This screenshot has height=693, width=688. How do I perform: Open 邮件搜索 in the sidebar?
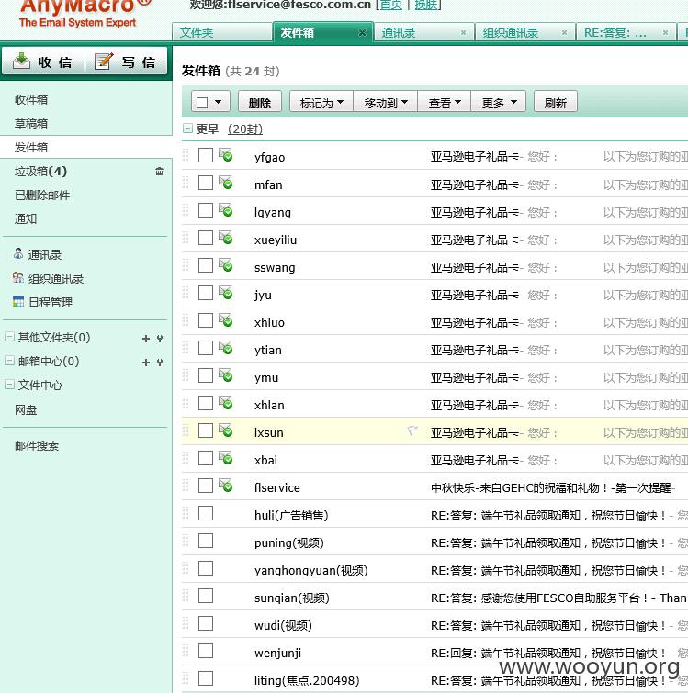[37, 445]
